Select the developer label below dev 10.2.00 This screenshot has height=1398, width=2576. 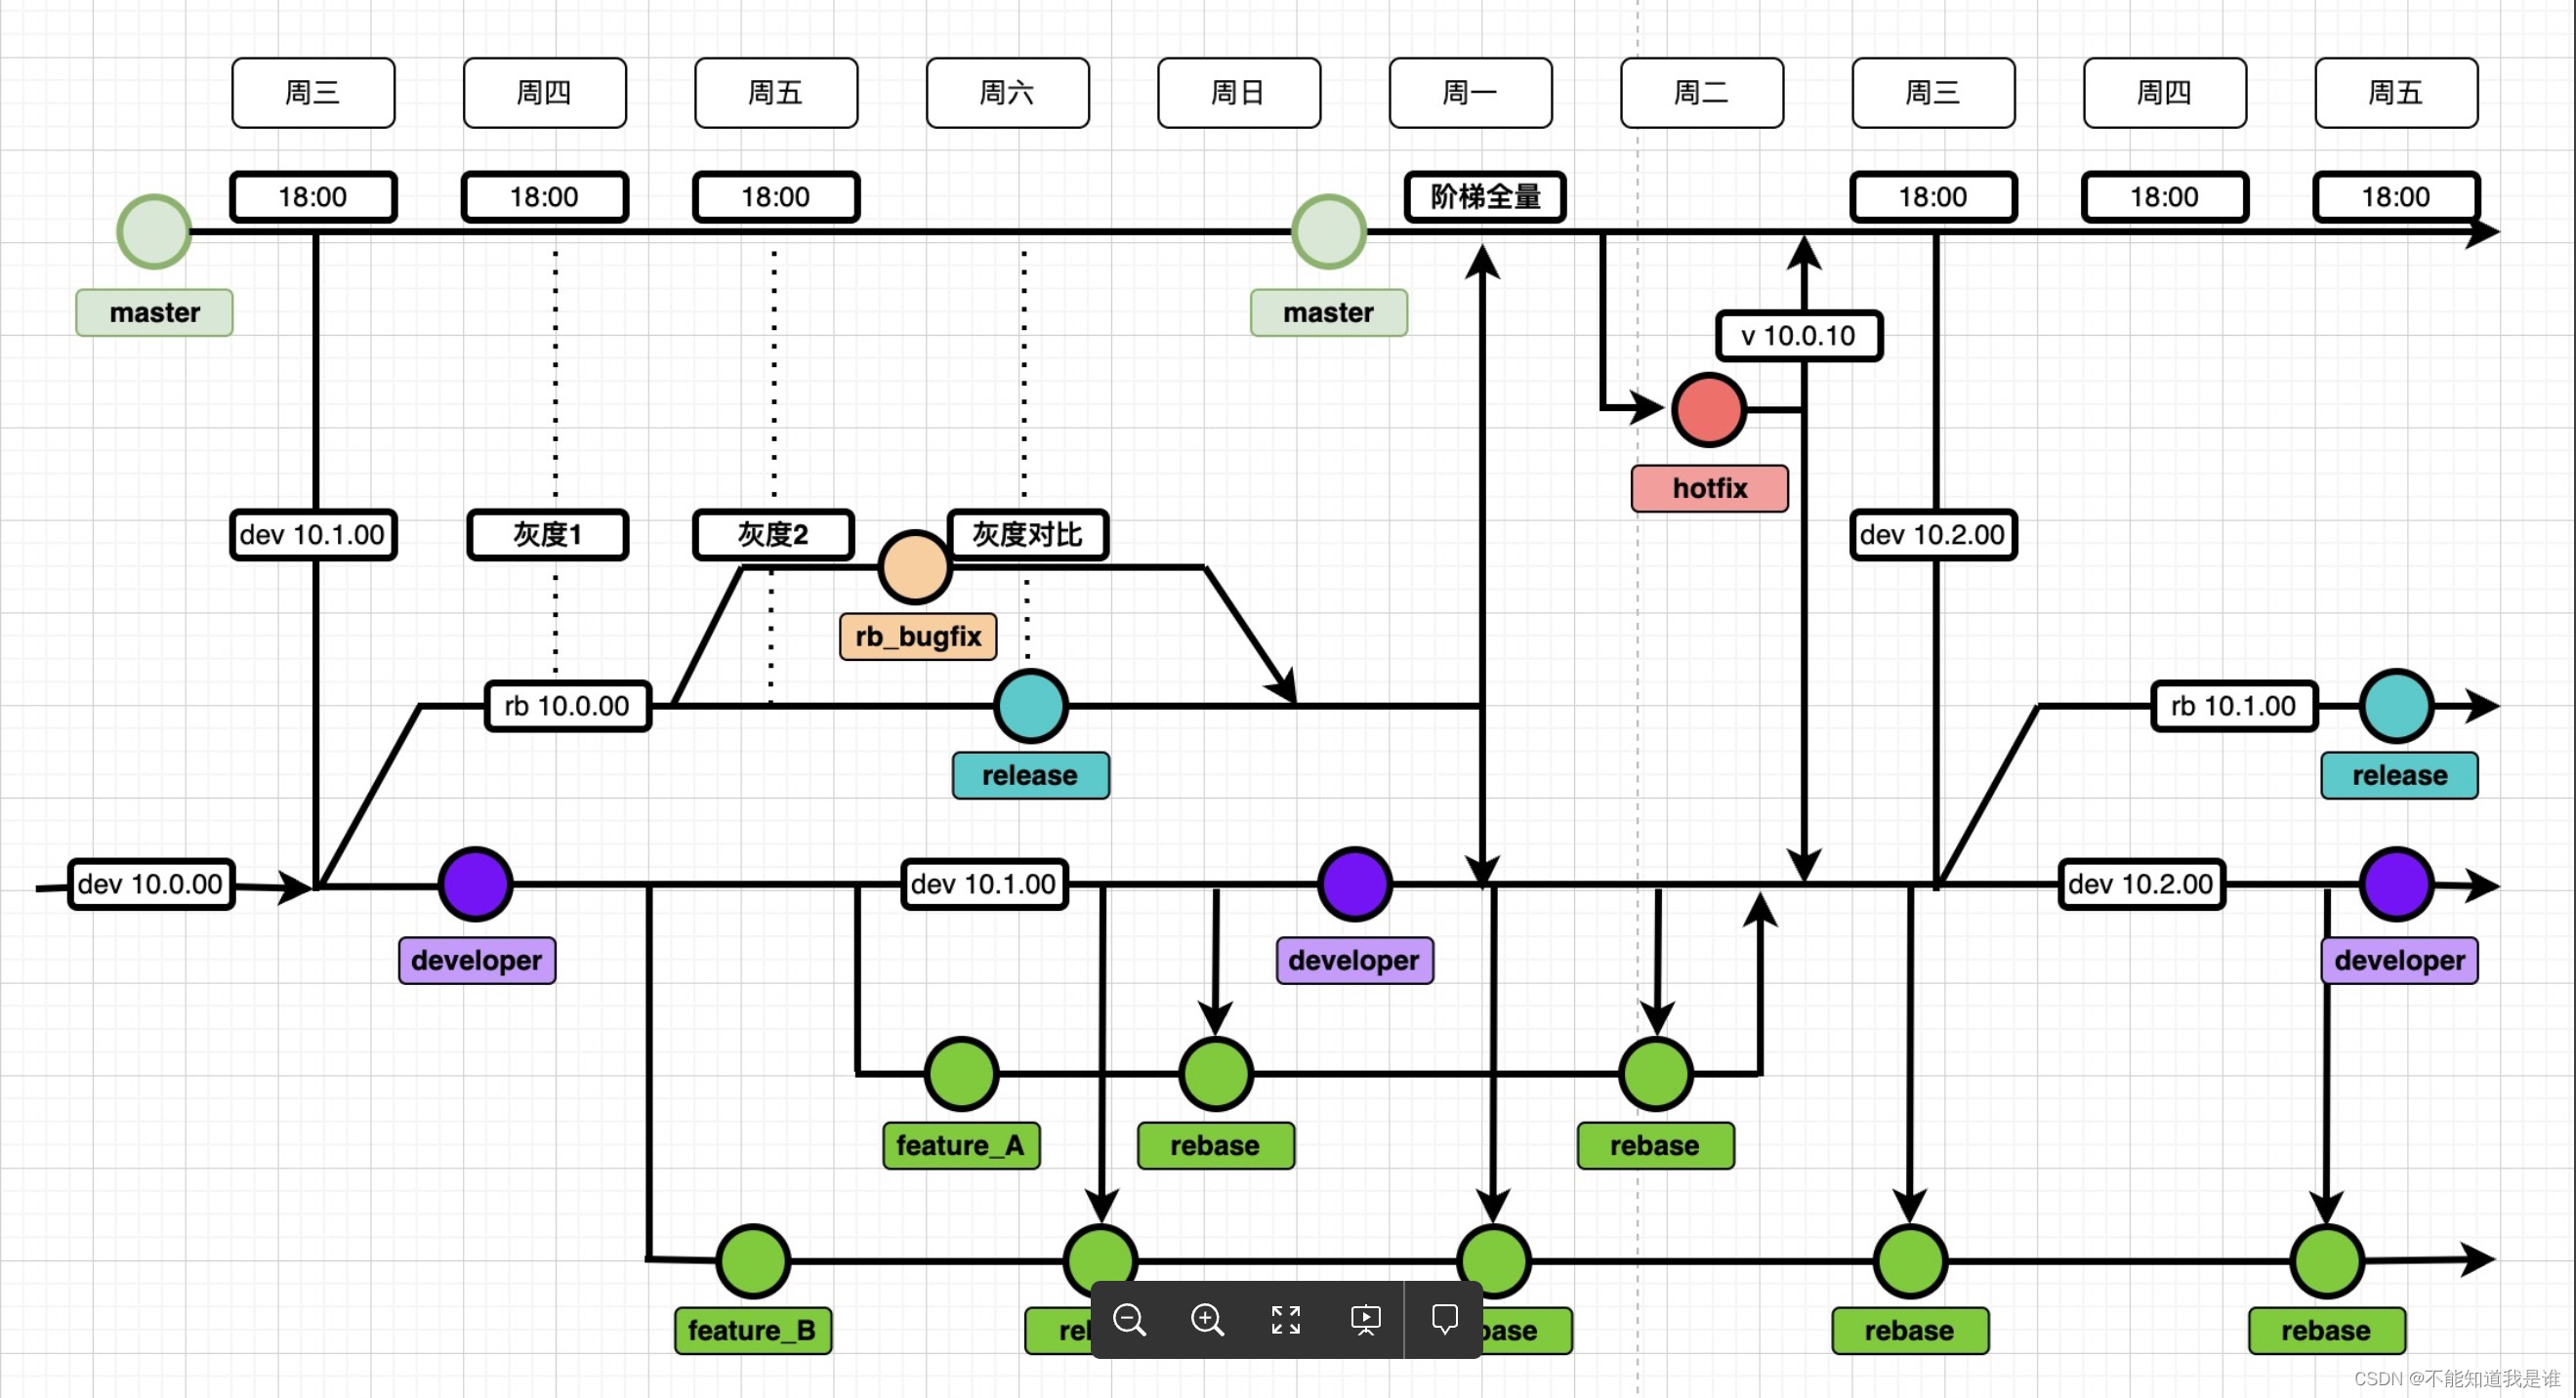[x=2399, y=960]
